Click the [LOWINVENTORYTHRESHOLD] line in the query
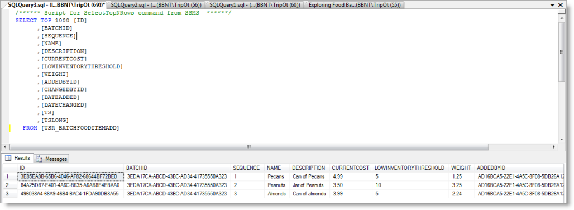574x210 pixels. (80, 66)
